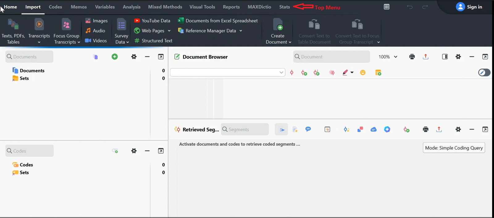Click into the Documents search field
This screenshot has width=494, height=218.
point(29,57)
